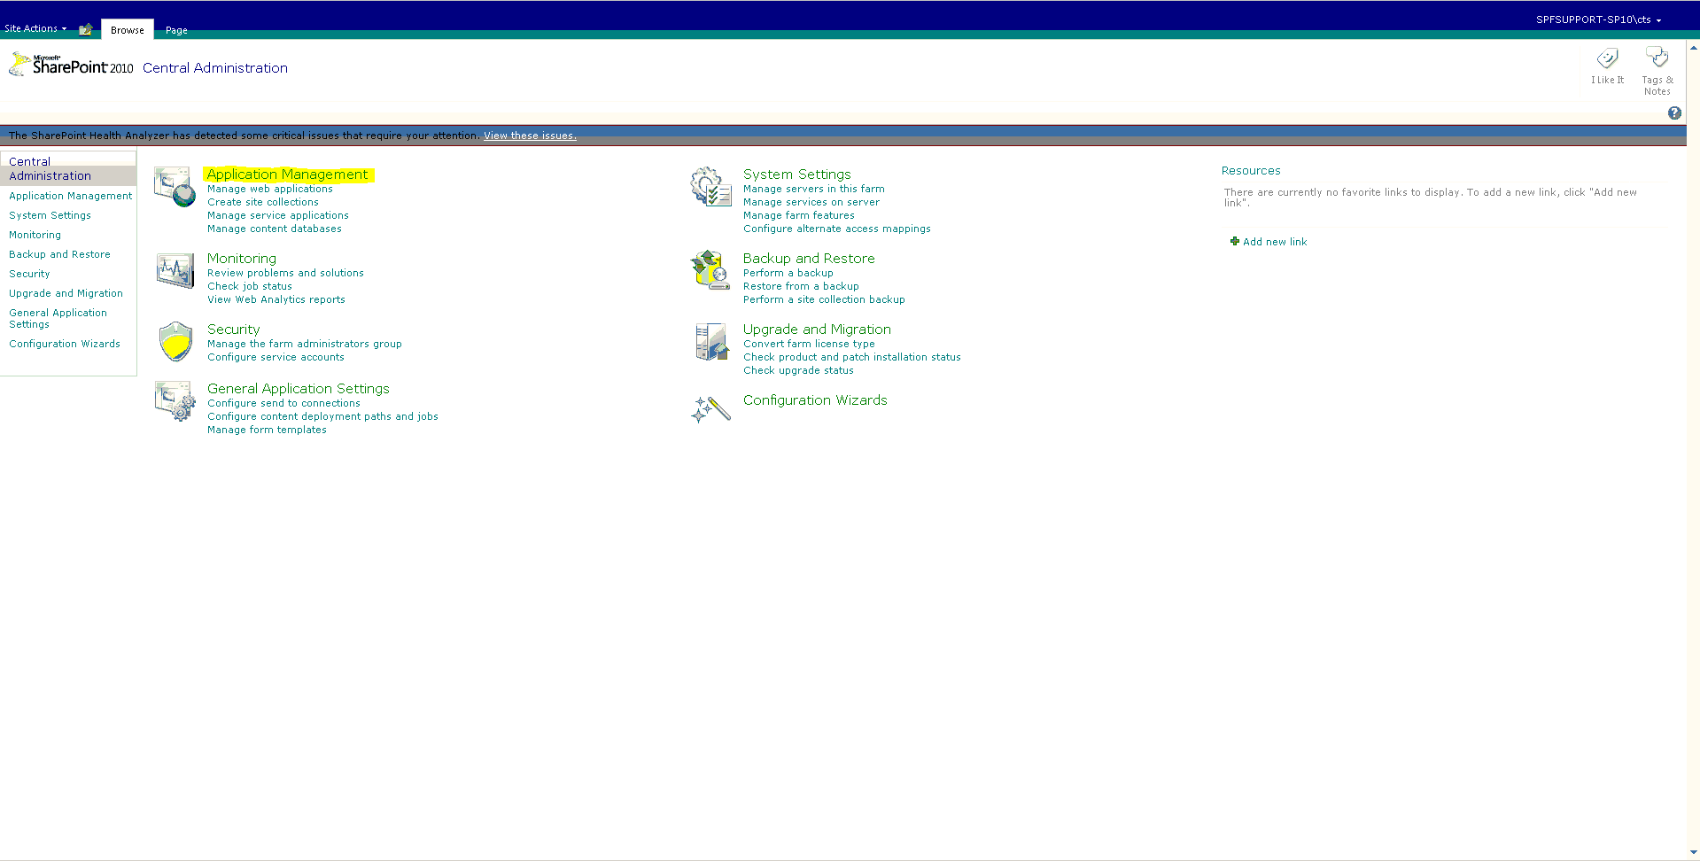Click the Add new link text
1700x861 pixels.
(1275, 242)
